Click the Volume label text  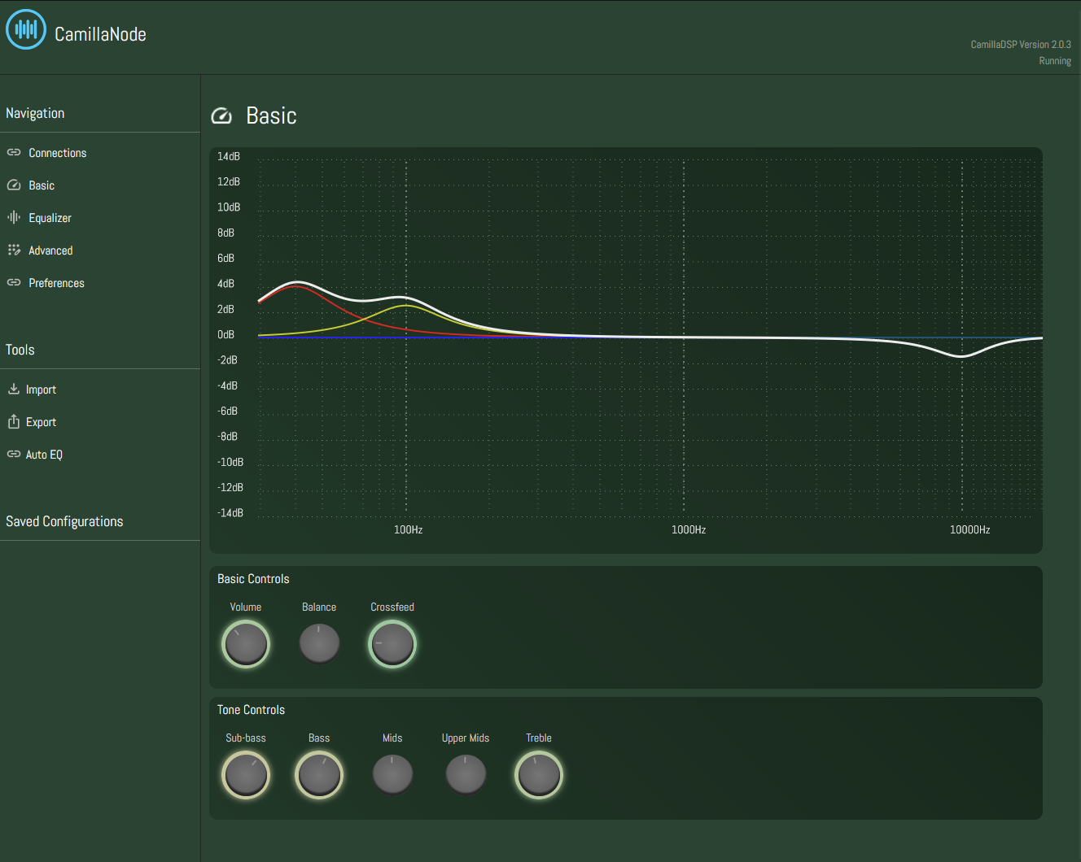246,607
